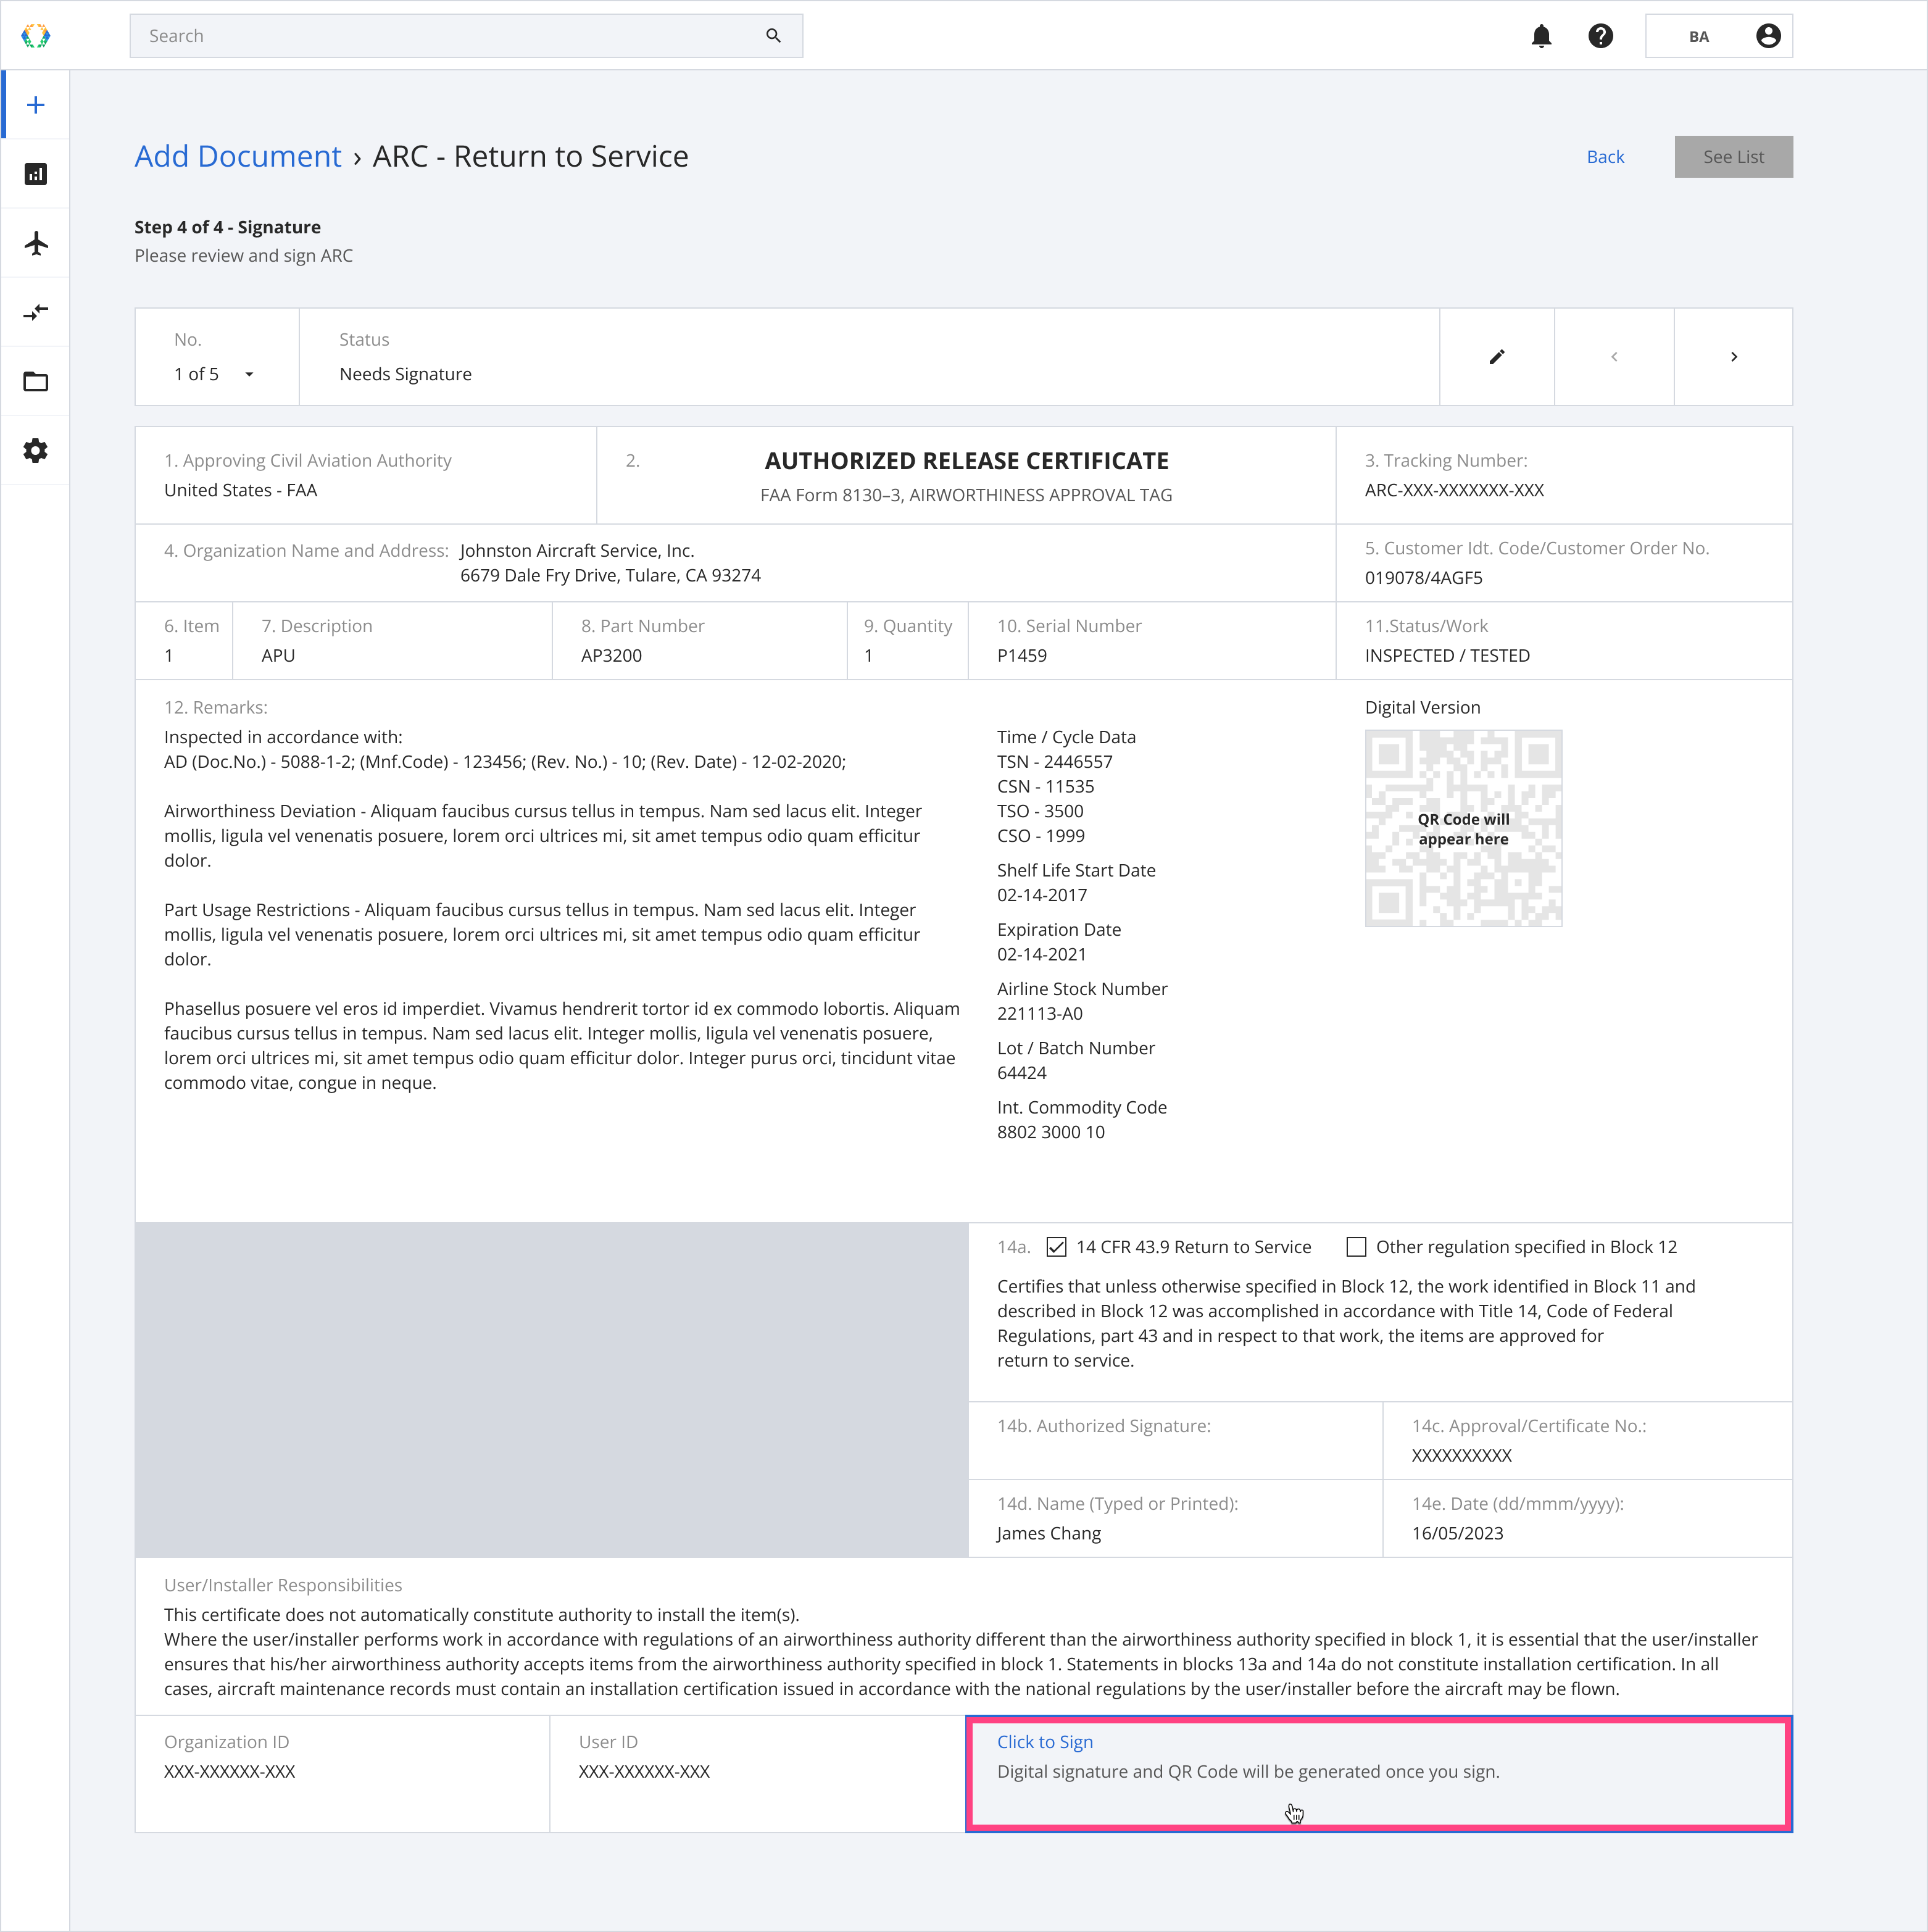Select Organization ID value XXX-XXXXXX-XXX
Image resolution: width=1928 pixels, height=1932 pixels.
(229, 1772)
